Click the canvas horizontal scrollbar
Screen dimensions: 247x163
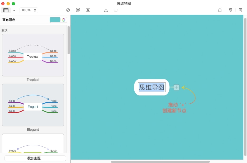(x=160, y=162)
